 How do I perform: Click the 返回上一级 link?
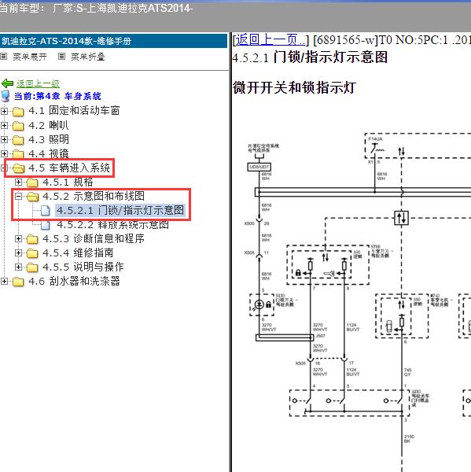point(39,83)
